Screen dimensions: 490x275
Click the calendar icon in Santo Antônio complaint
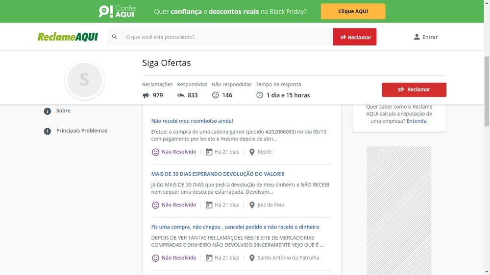tap(209, 258)
